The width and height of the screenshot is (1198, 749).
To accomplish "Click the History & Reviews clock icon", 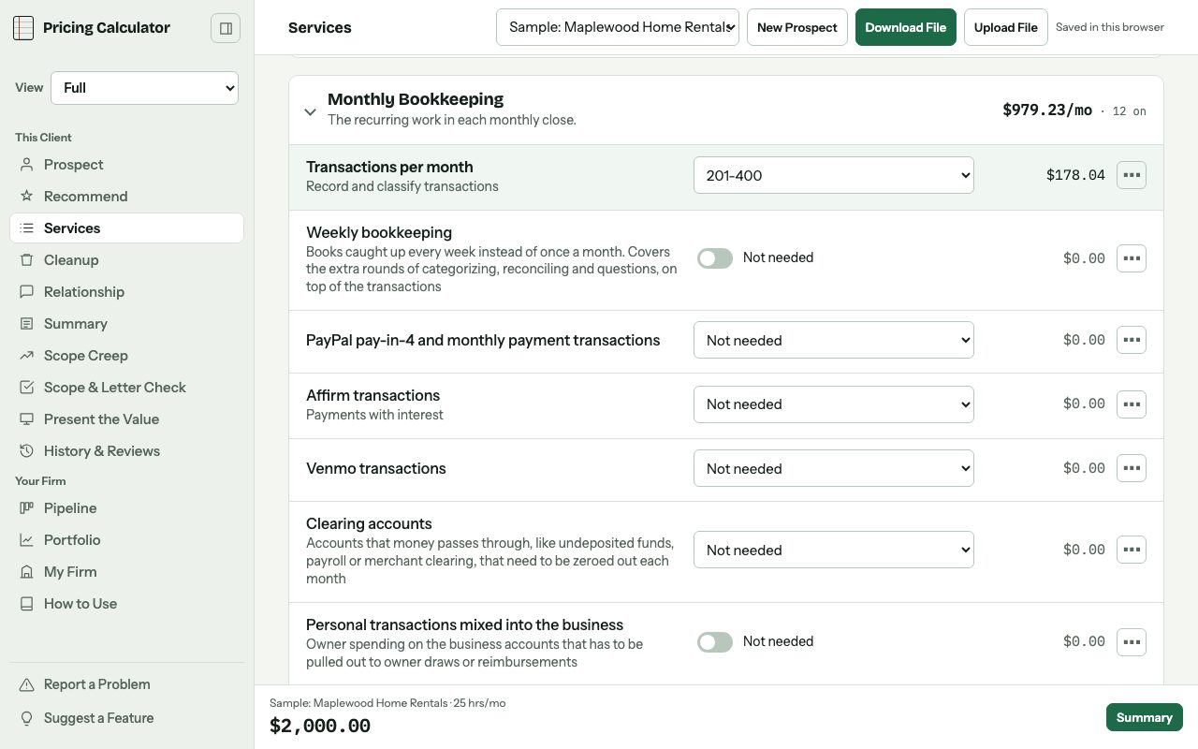I will 27,451.
